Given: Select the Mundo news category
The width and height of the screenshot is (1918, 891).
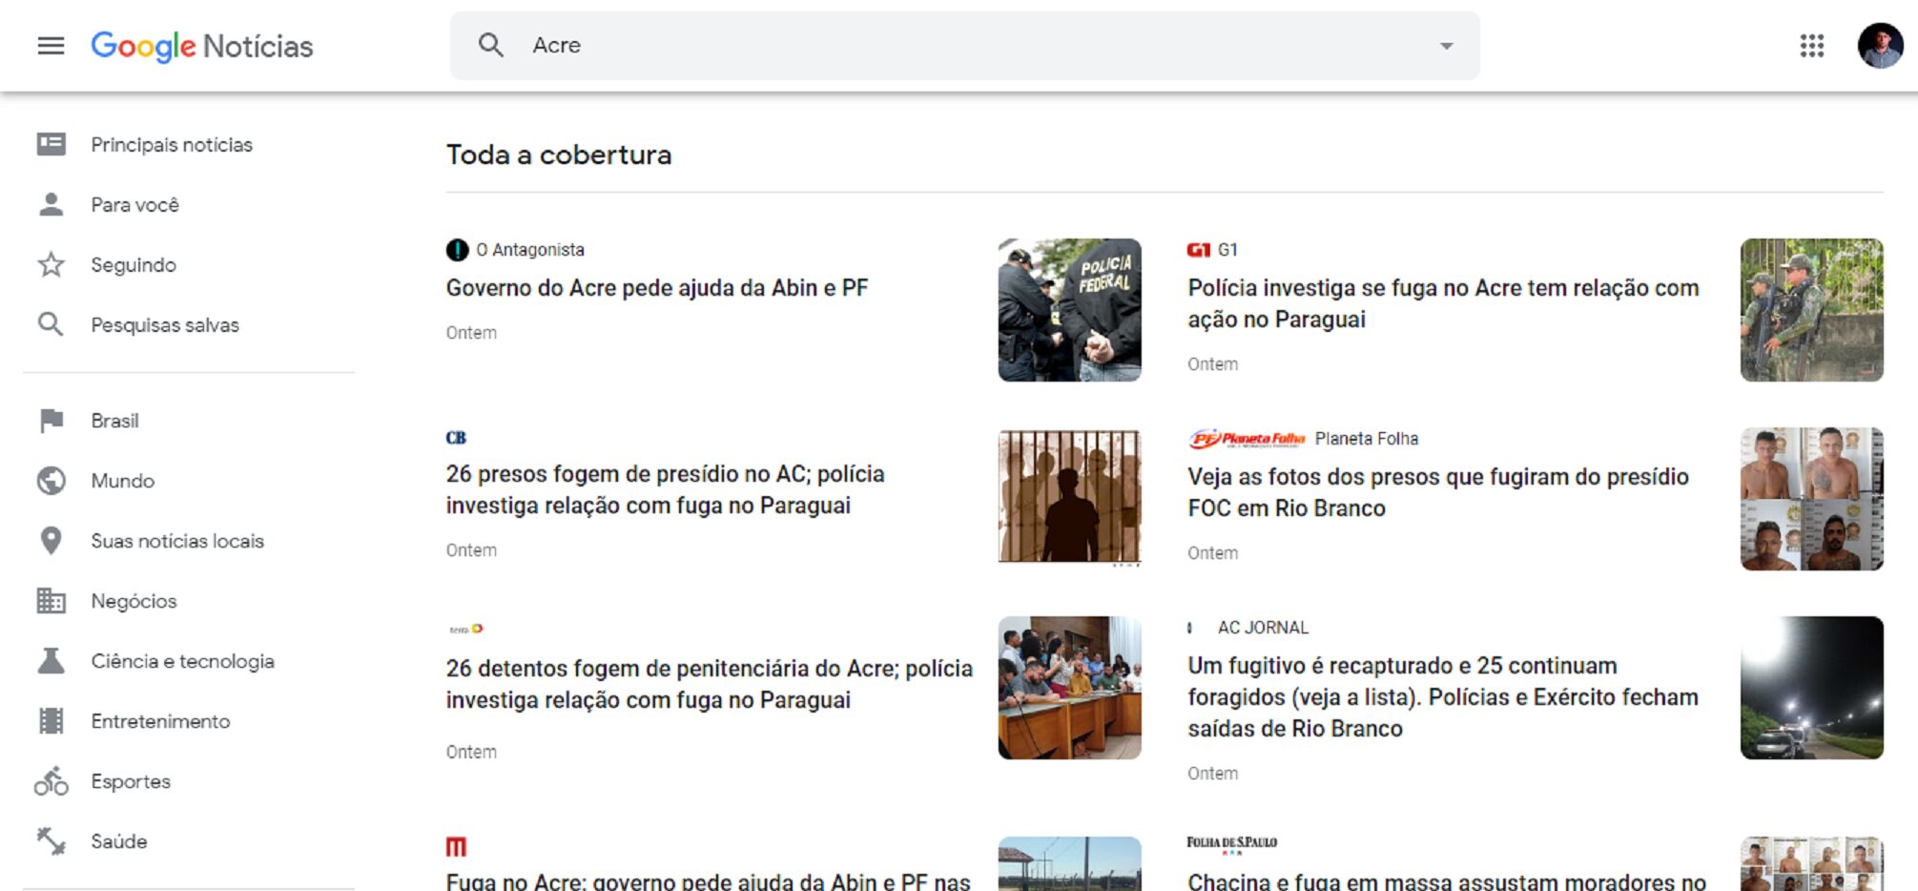Looking at the screenshot, I should (x=122, y=481).
